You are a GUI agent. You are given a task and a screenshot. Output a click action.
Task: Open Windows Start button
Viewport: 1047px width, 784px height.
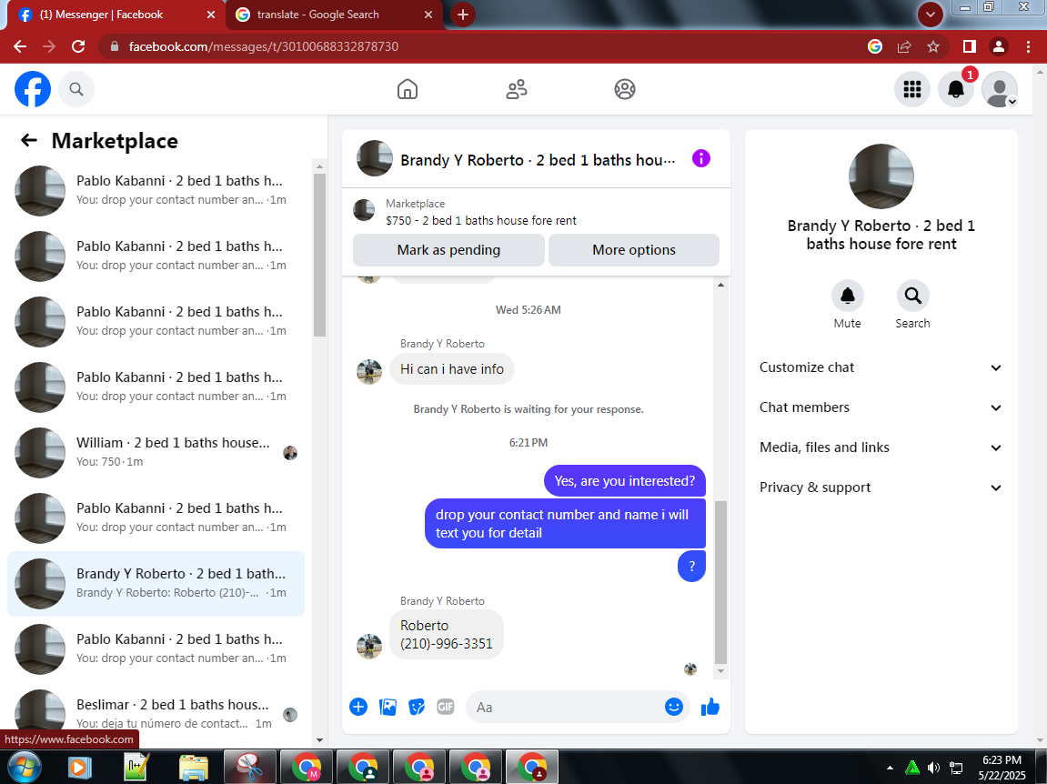(x=24, y=767)
